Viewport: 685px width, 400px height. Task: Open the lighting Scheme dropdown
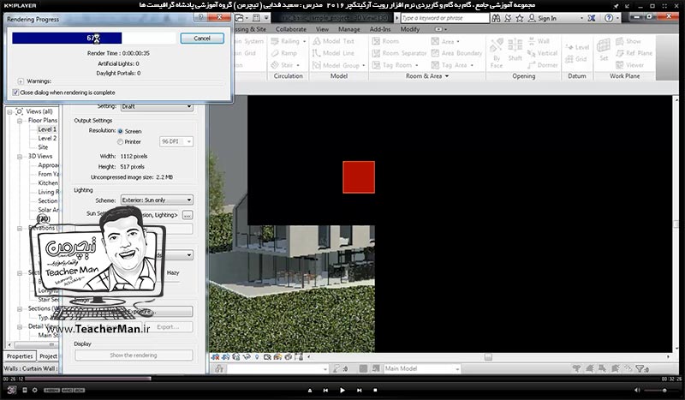(157, 200)
